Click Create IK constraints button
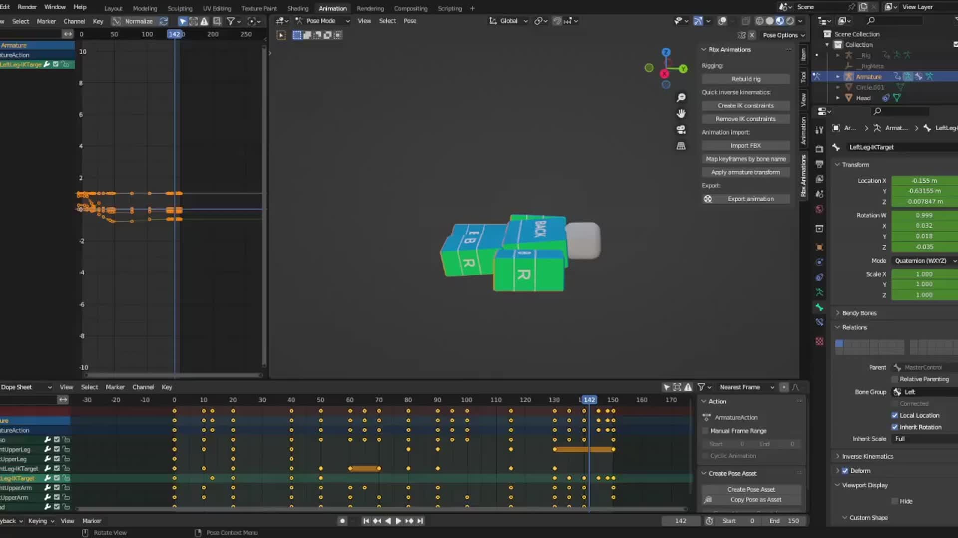The width and height of the screenshot is (958, 538). pyautogui.click(x=745, y=106)
